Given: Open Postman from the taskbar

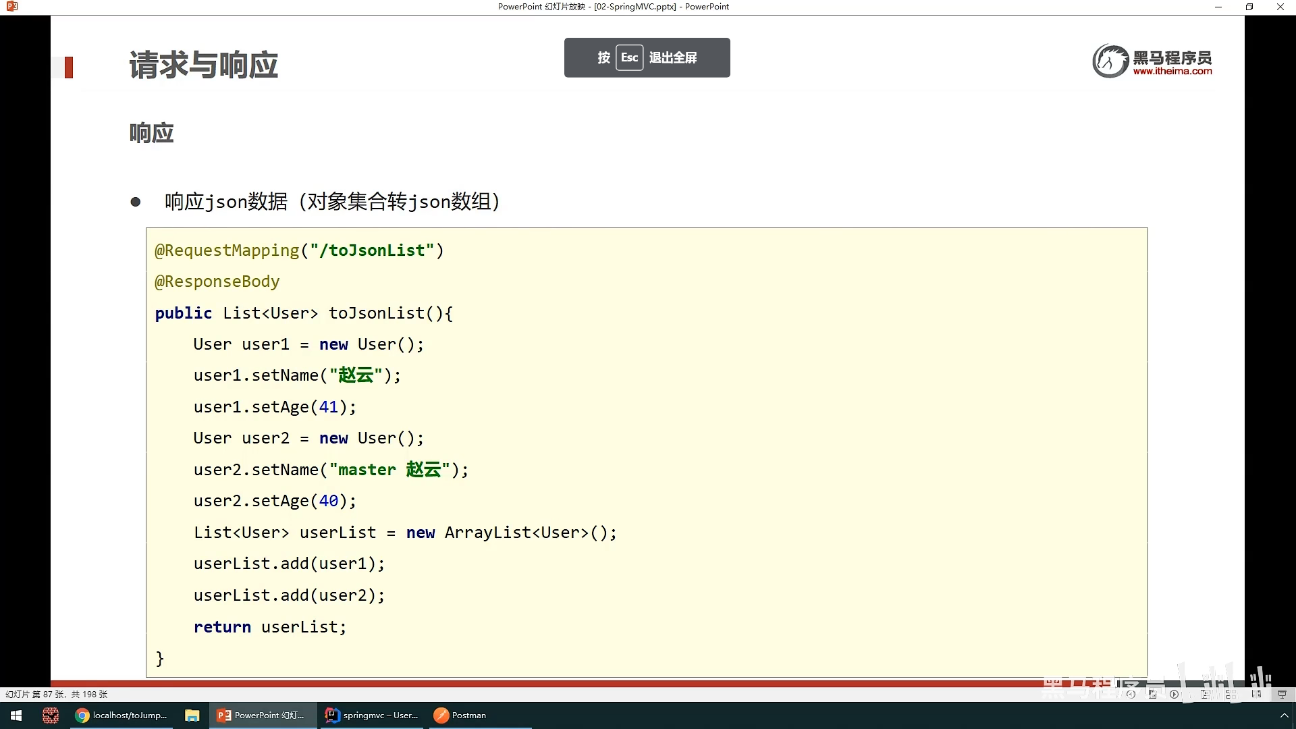Looking at the screenshot, I should coord(461,715).
